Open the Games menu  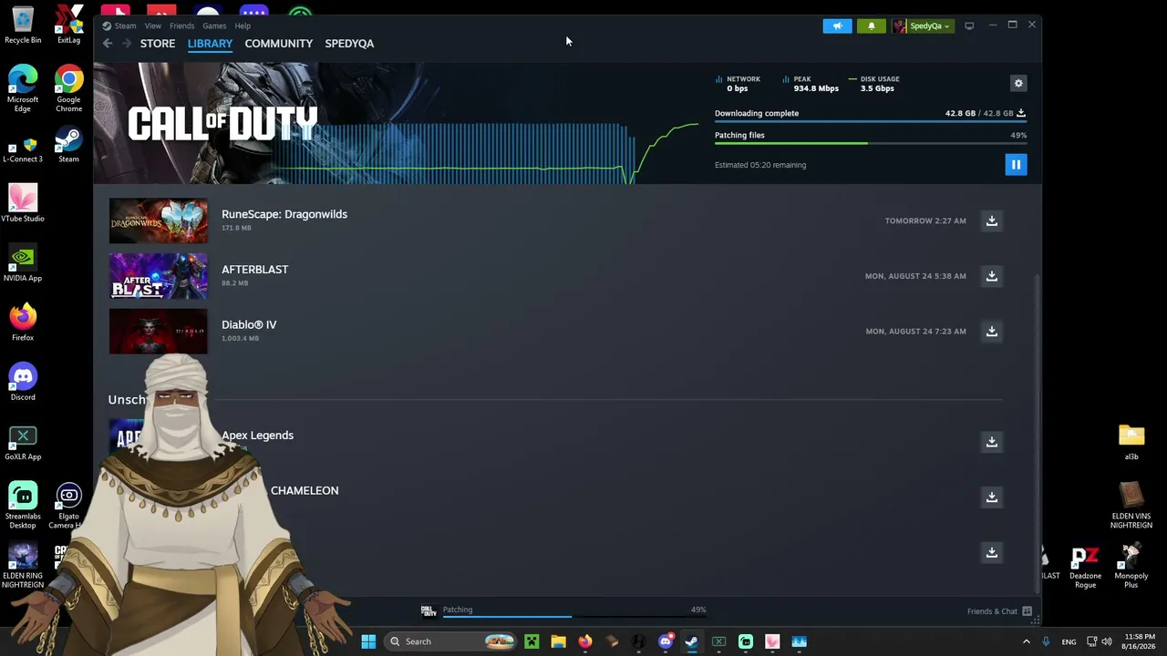214,26
